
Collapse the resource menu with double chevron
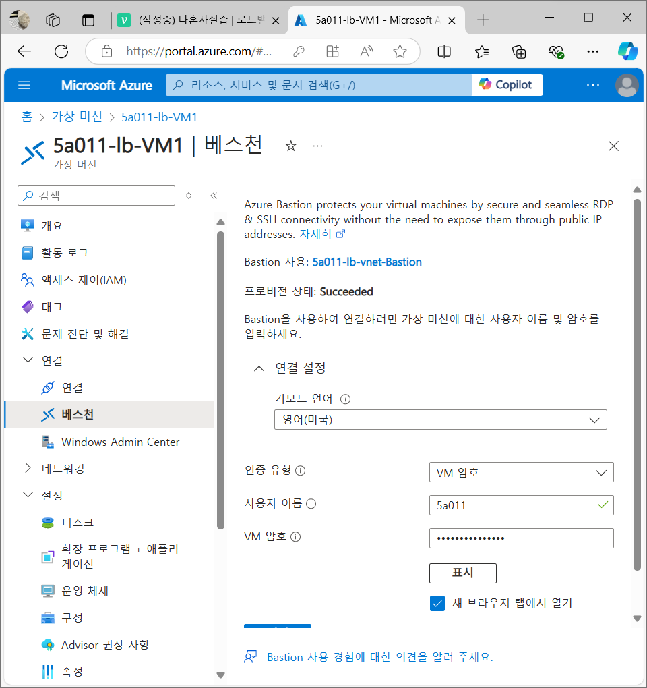[214, 196]
